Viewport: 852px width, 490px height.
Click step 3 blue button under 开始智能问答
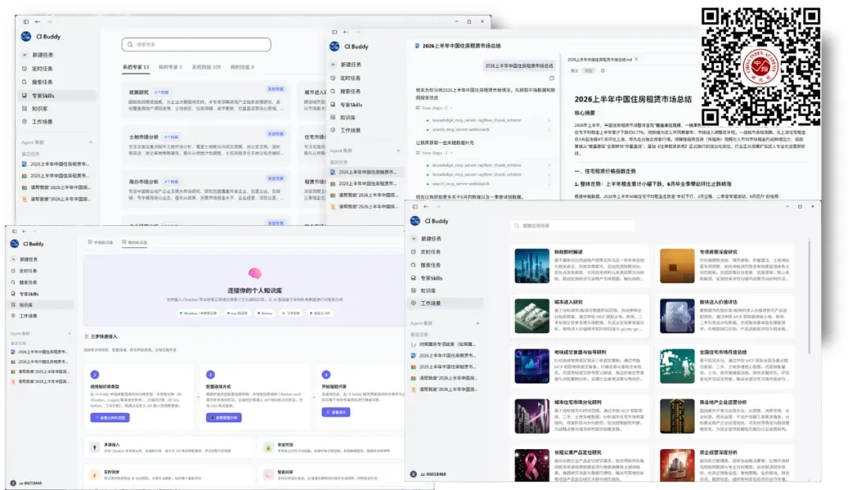336,412
